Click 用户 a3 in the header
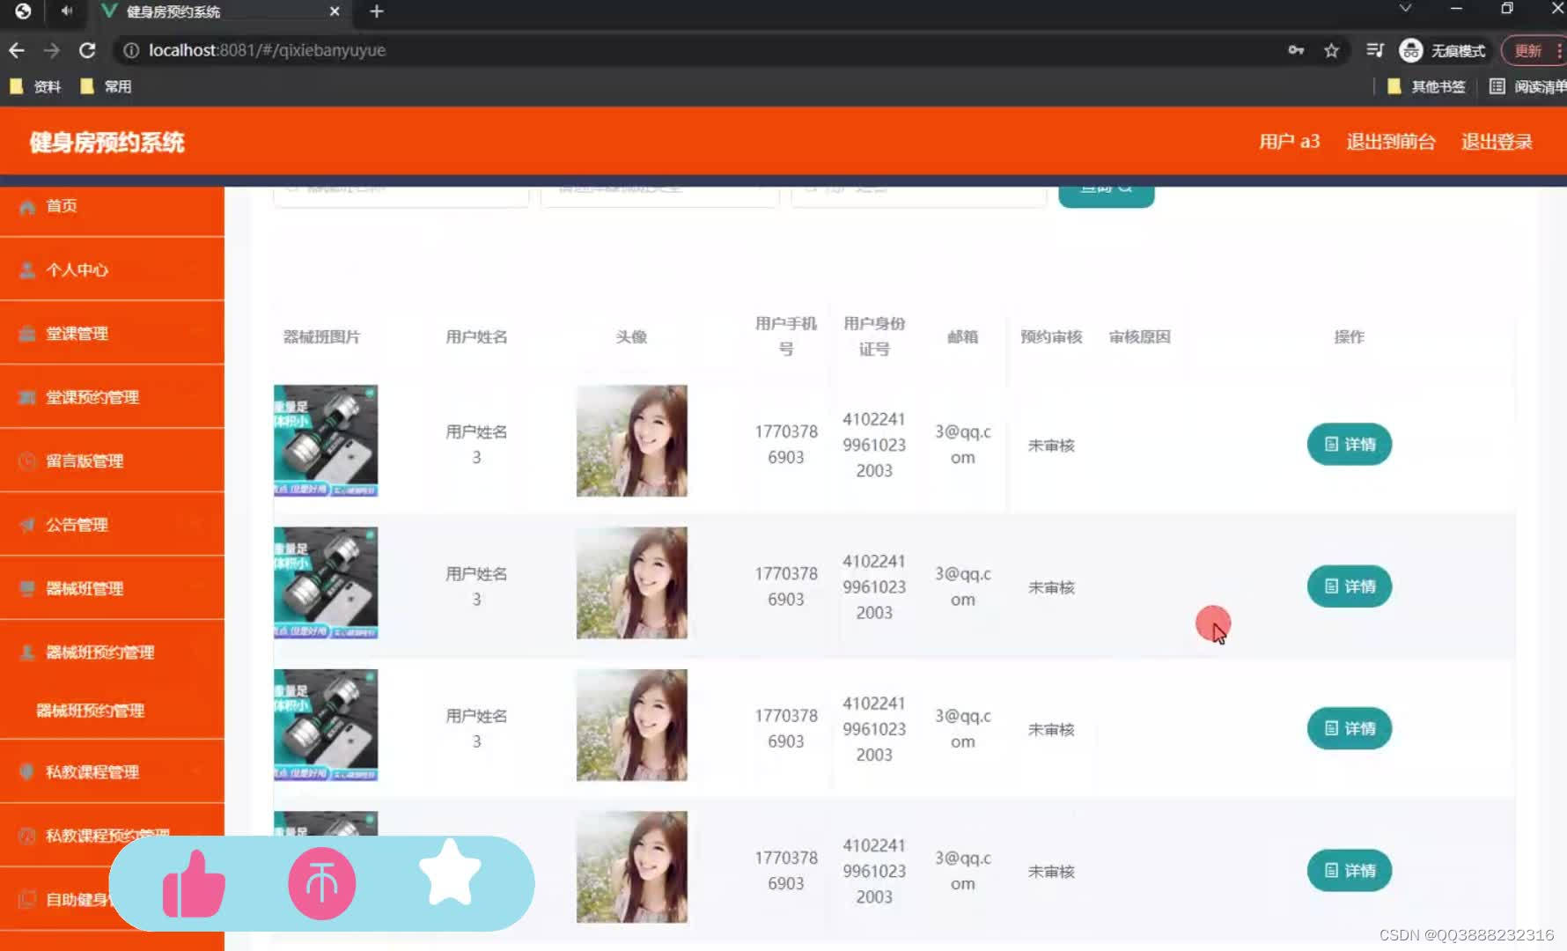 coord(1289,142)
